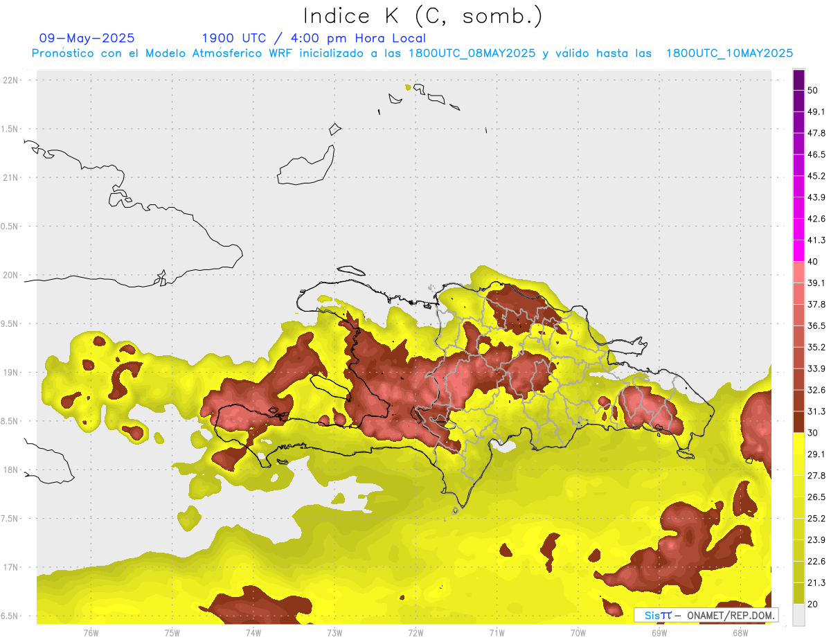Click the colorbar value "32.6"

[x=816, y=390]
